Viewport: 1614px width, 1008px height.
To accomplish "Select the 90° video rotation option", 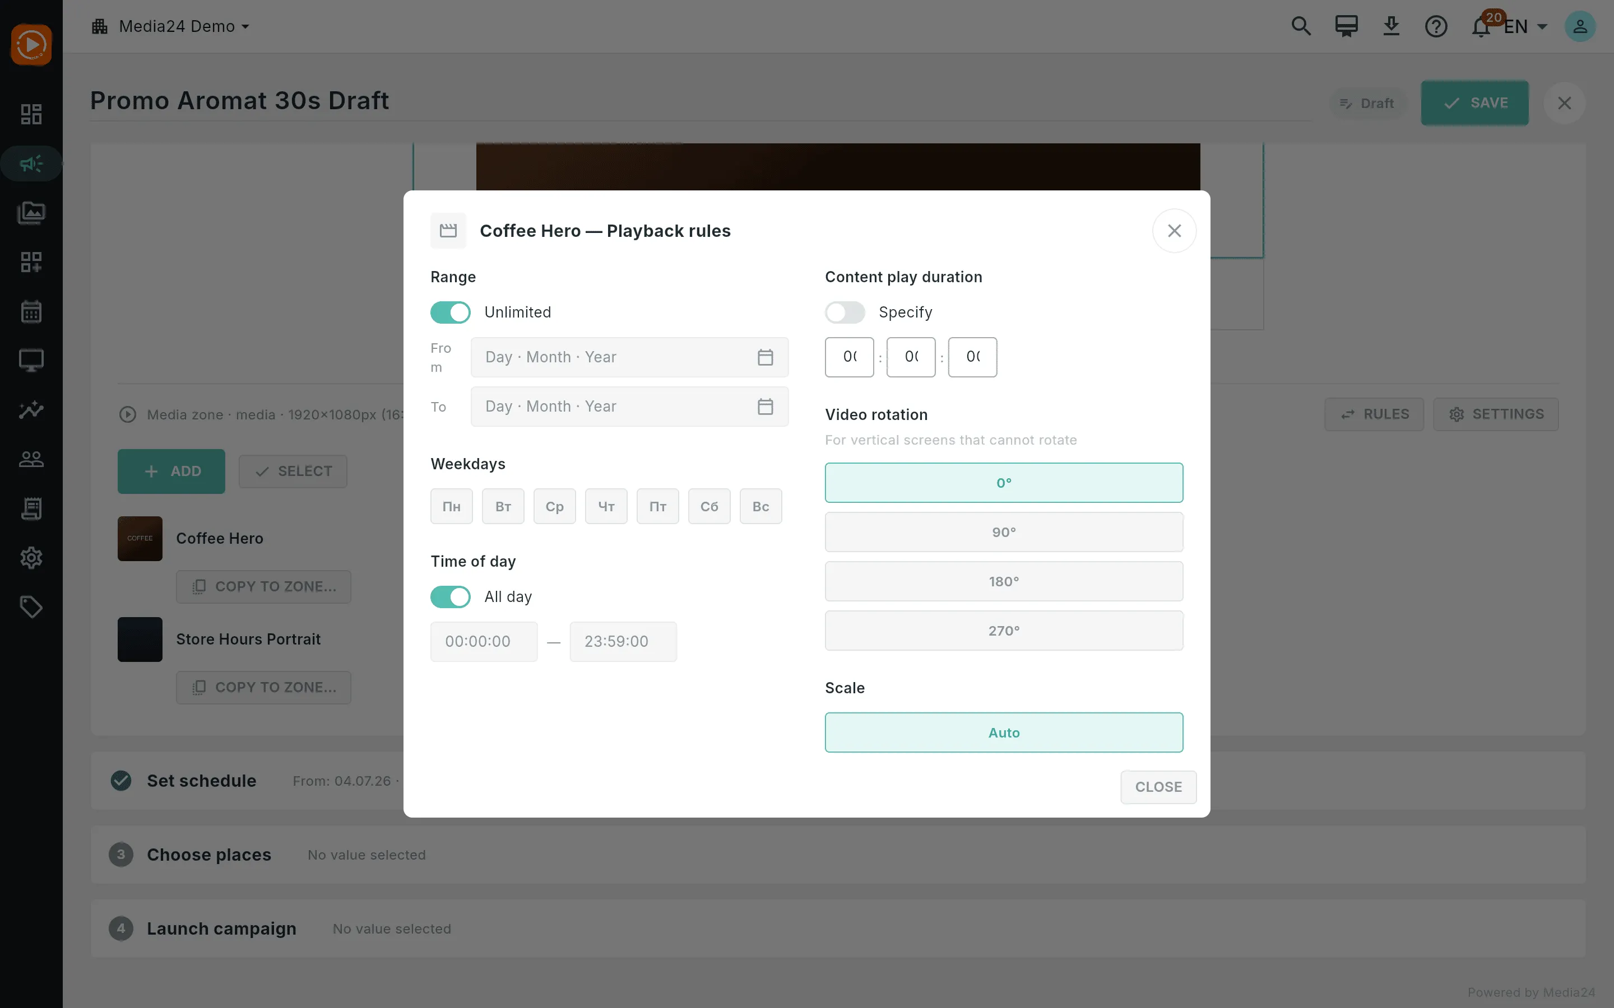I will point(1004,532).
